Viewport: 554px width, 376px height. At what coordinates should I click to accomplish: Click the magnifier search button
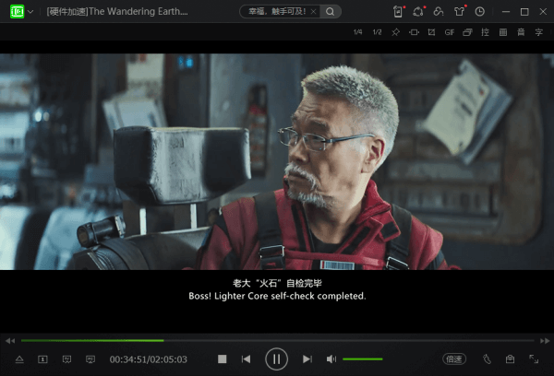[330, 12]
